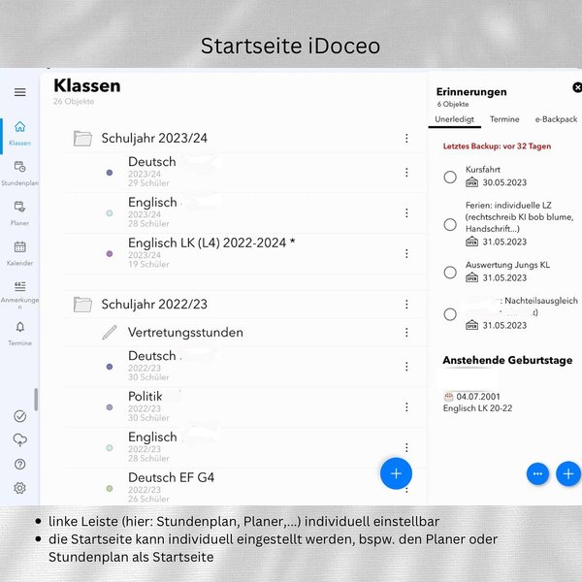Switch to the e-Backpack tab

[556, 119]
